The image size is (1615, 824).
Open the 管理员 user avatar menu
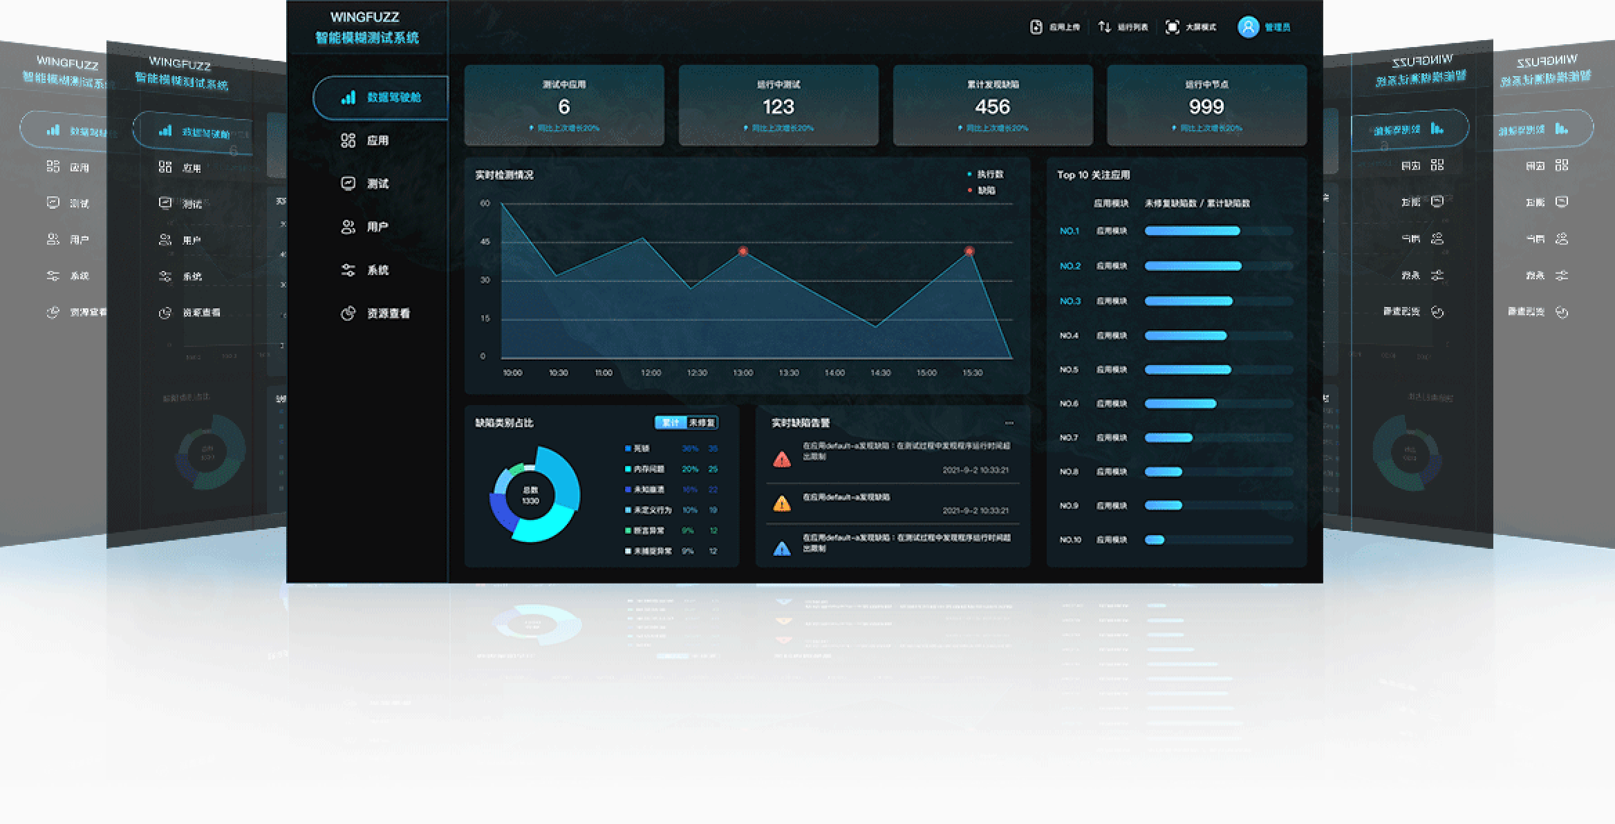1248,27
